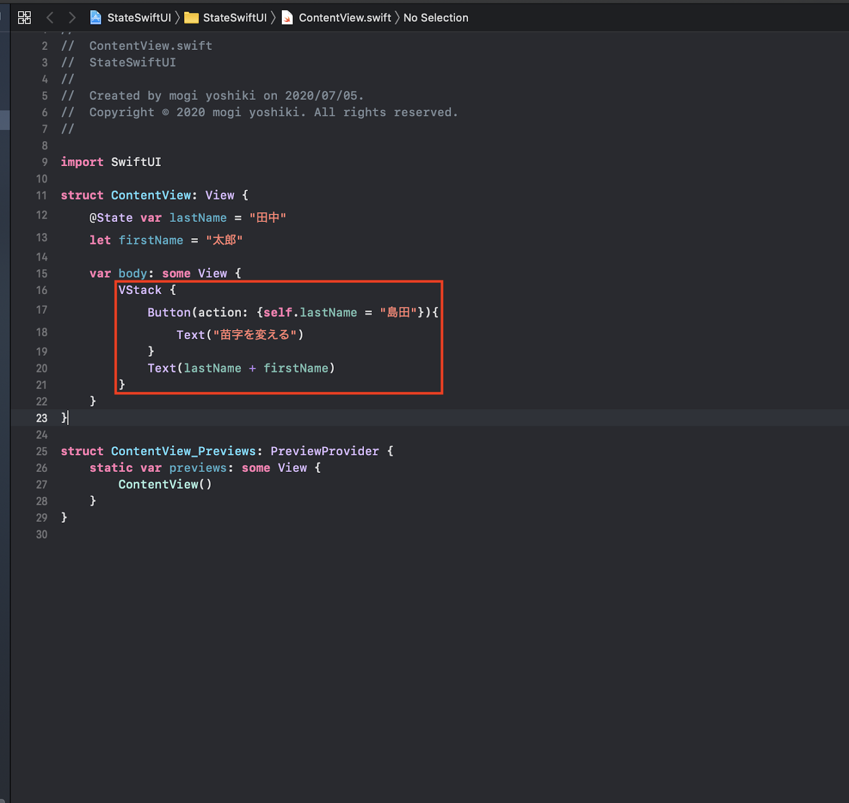Click the yellow StateSwiftUI folder icon

(x=191, y=18)
